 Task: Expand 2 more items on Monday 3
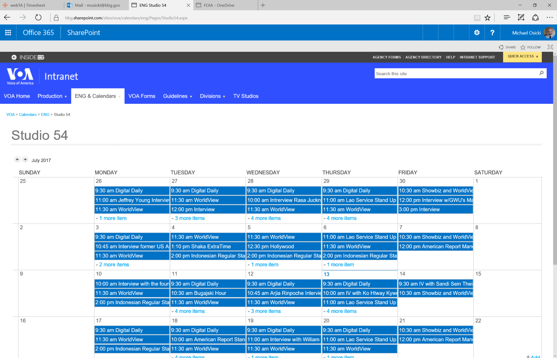(x=114, y=265)
